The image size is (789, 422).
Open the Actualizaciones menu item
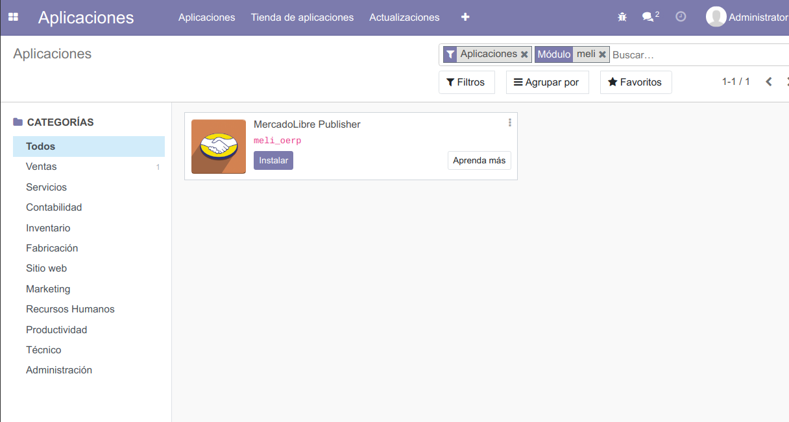pyautogui.click(x=404, y=17)
